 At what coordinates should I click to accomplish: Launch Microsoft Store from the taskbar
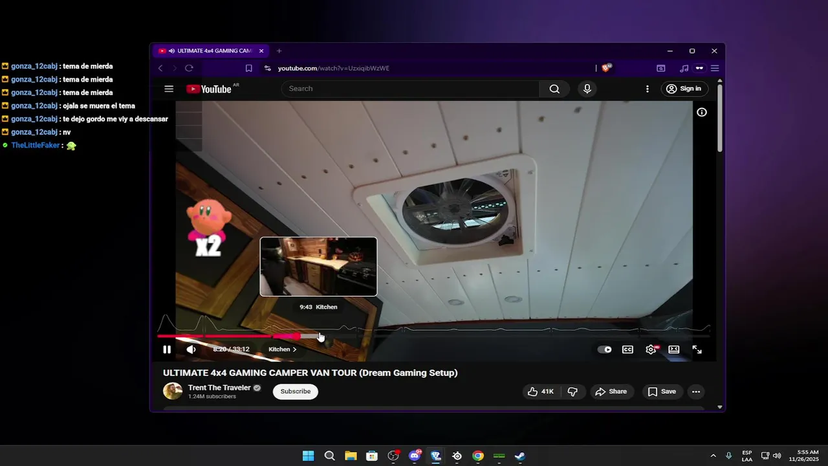[x=372, y=456]
